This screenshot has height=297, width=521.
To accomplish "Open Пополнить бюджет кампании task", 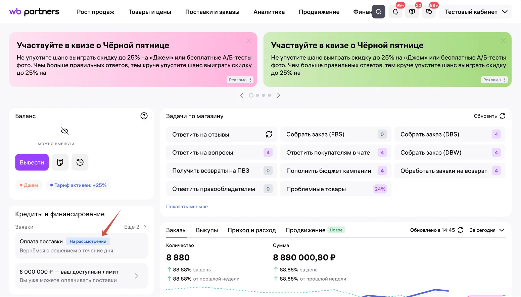I will 336,171.
